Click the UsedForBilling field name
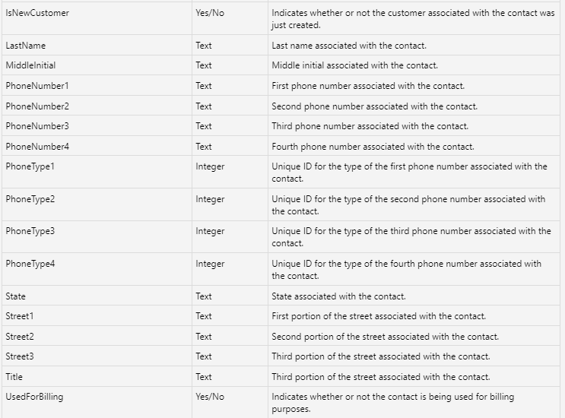 point(34,397)
